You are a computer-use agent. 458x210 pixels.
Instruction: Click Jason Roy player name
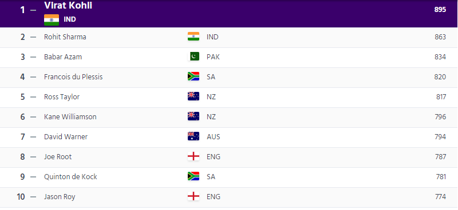pos(60,197)
